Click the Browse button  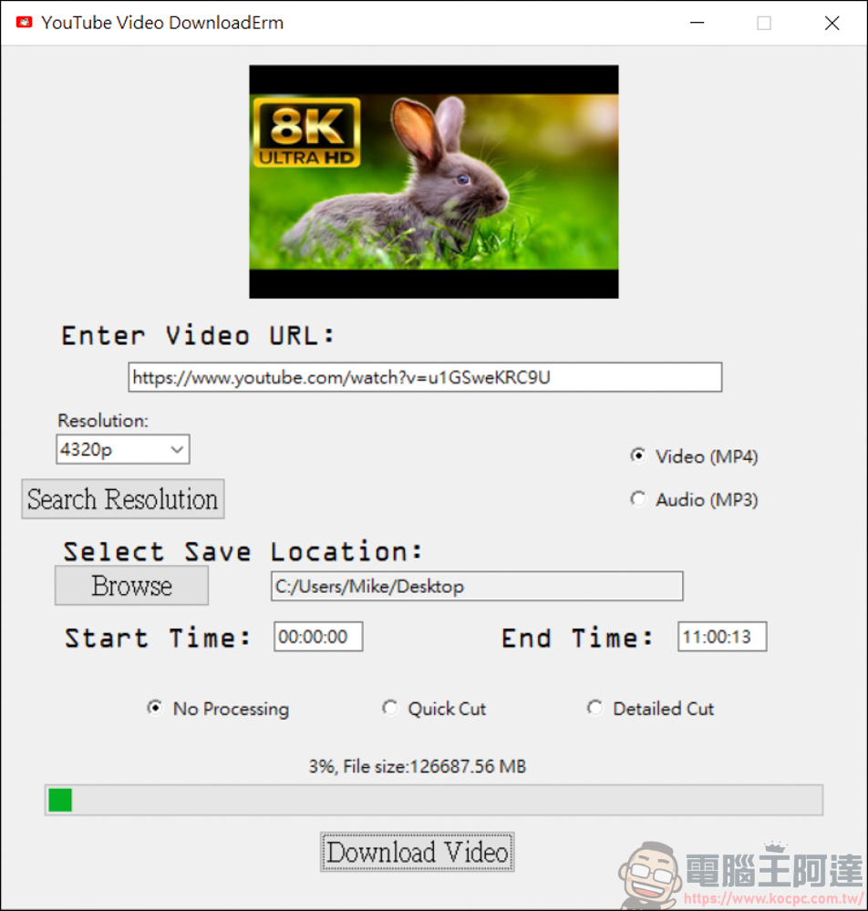[x=131, y=586]
